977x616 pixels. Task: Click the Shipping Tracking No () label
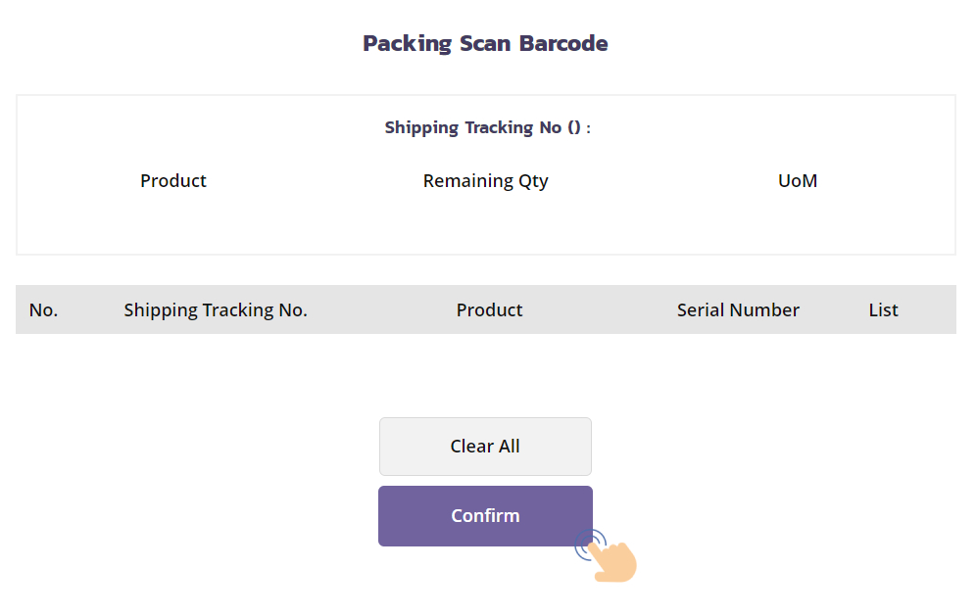click(x=487, y=127)
